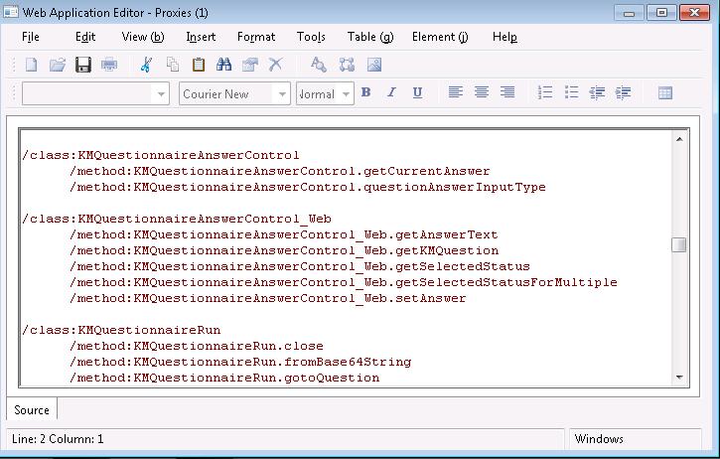
Task: Click the Line: 2 Column: 1 status
Action: click(58, 439)
